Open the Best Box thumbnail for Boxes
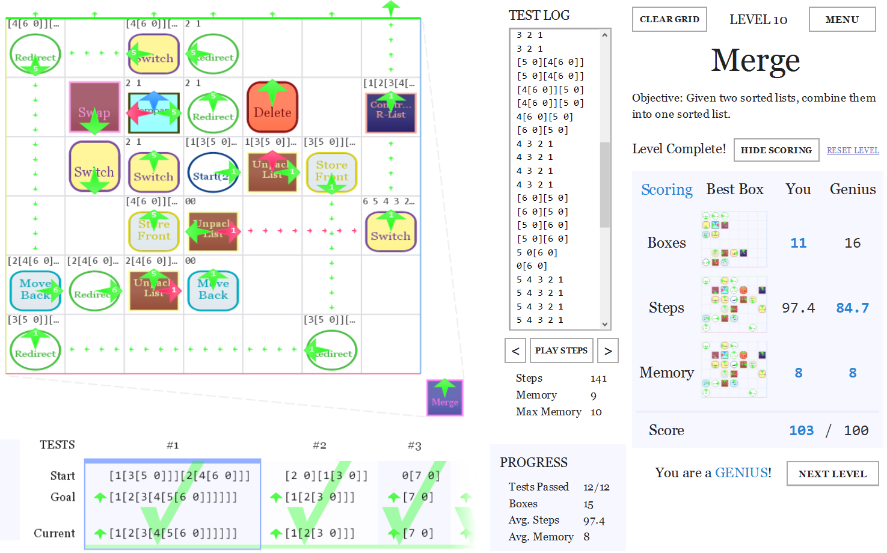887x553 pixels. point(734,239)
